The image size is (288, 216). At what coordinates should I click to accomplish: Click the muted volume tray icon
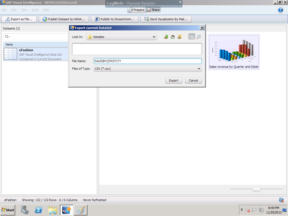248,210
